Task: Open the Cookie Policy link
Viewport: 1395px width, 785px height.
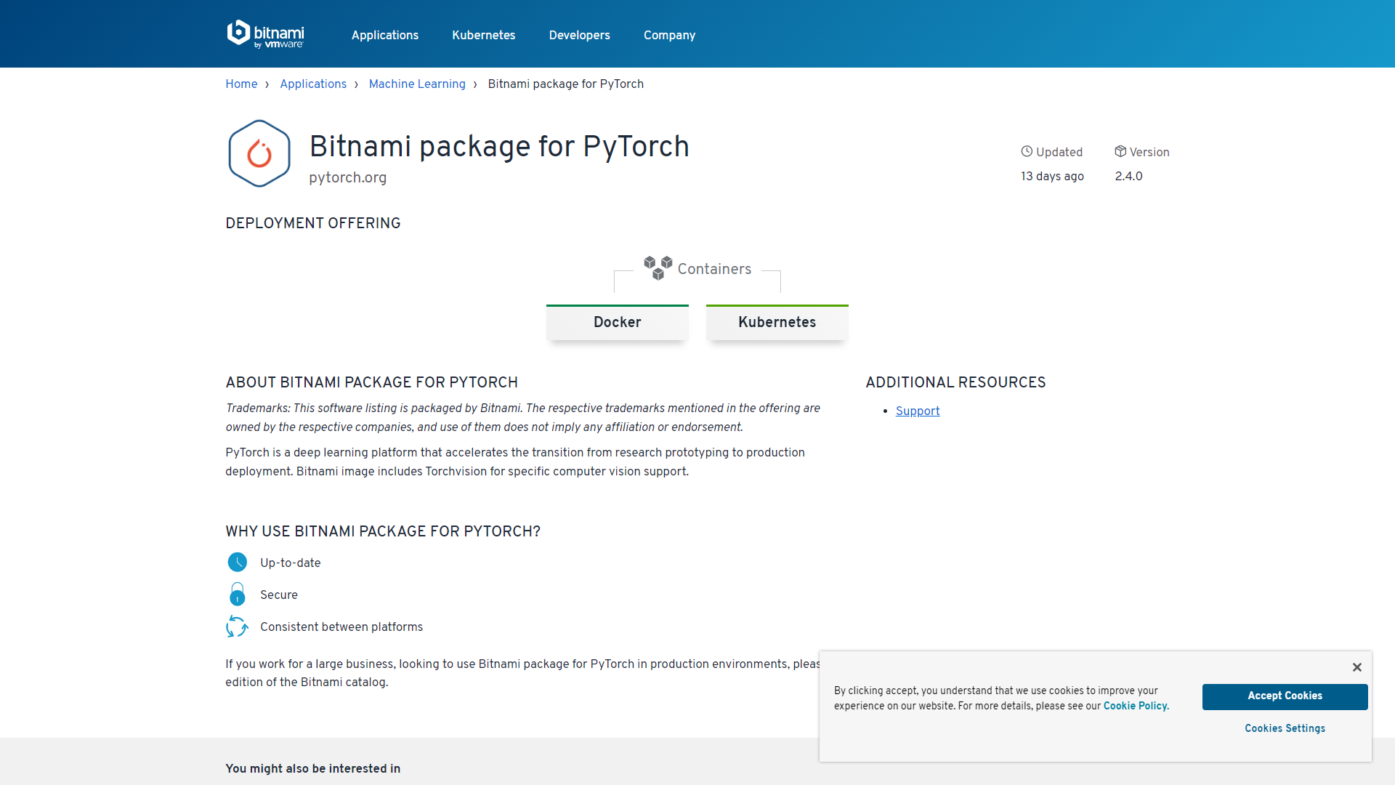Action: click(x=1135, y=706)
